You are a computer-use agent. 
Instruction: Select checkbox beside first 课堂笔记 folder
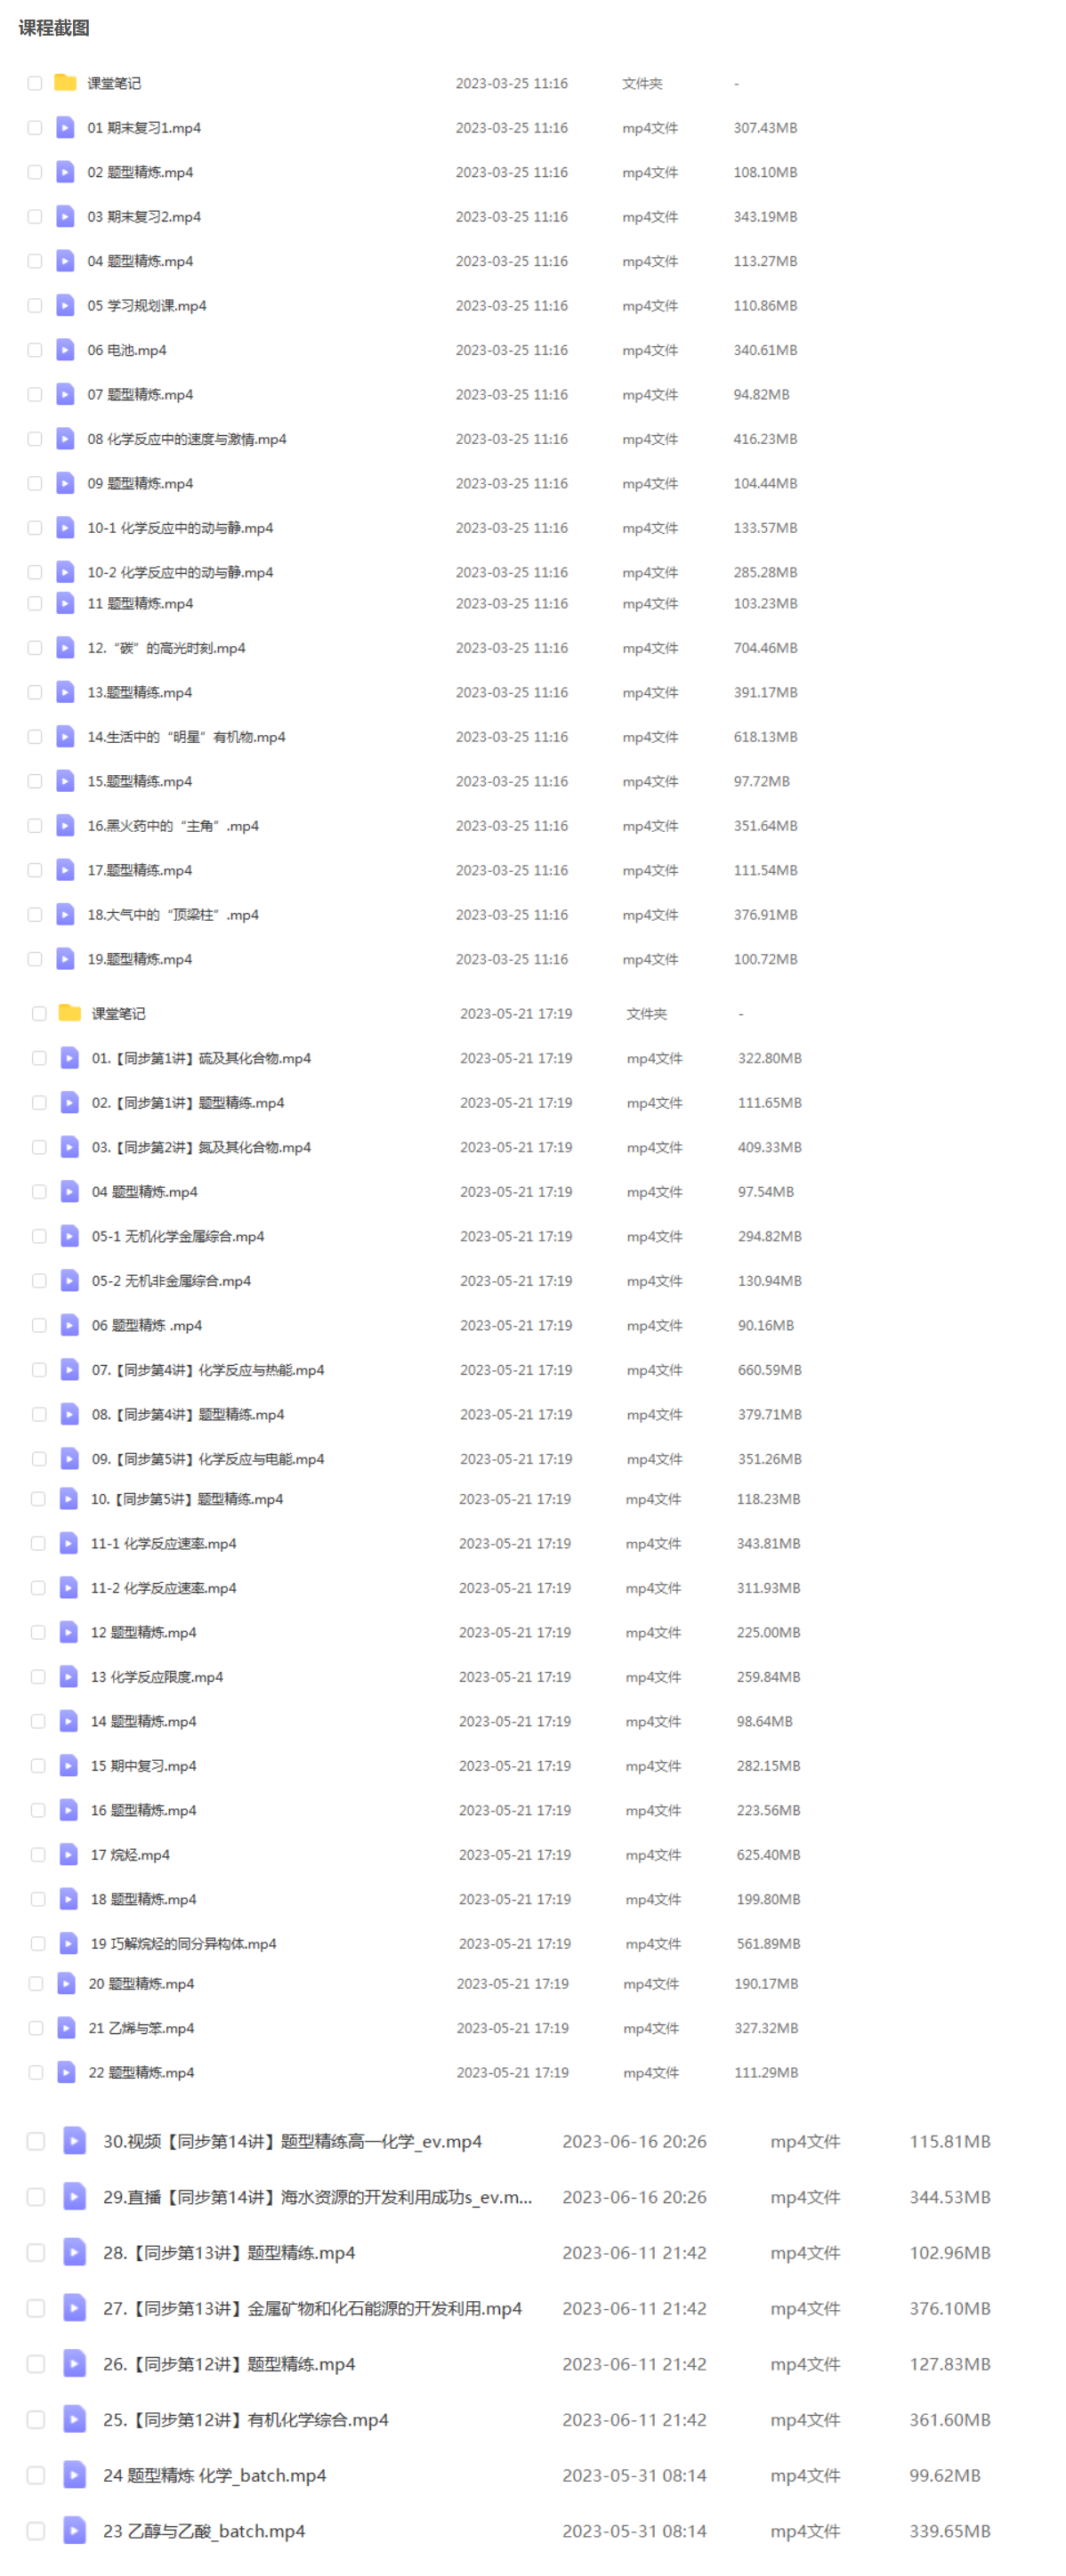coord(35,83)
